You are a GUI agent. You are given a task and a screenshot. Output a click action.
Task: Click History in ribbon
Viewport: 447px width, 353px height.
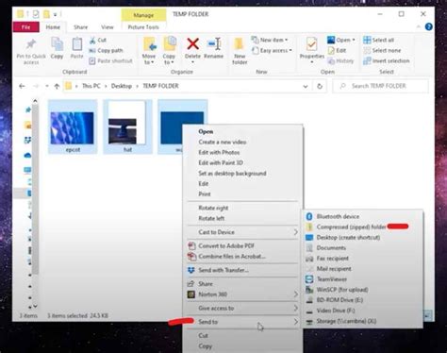point(340,60)
